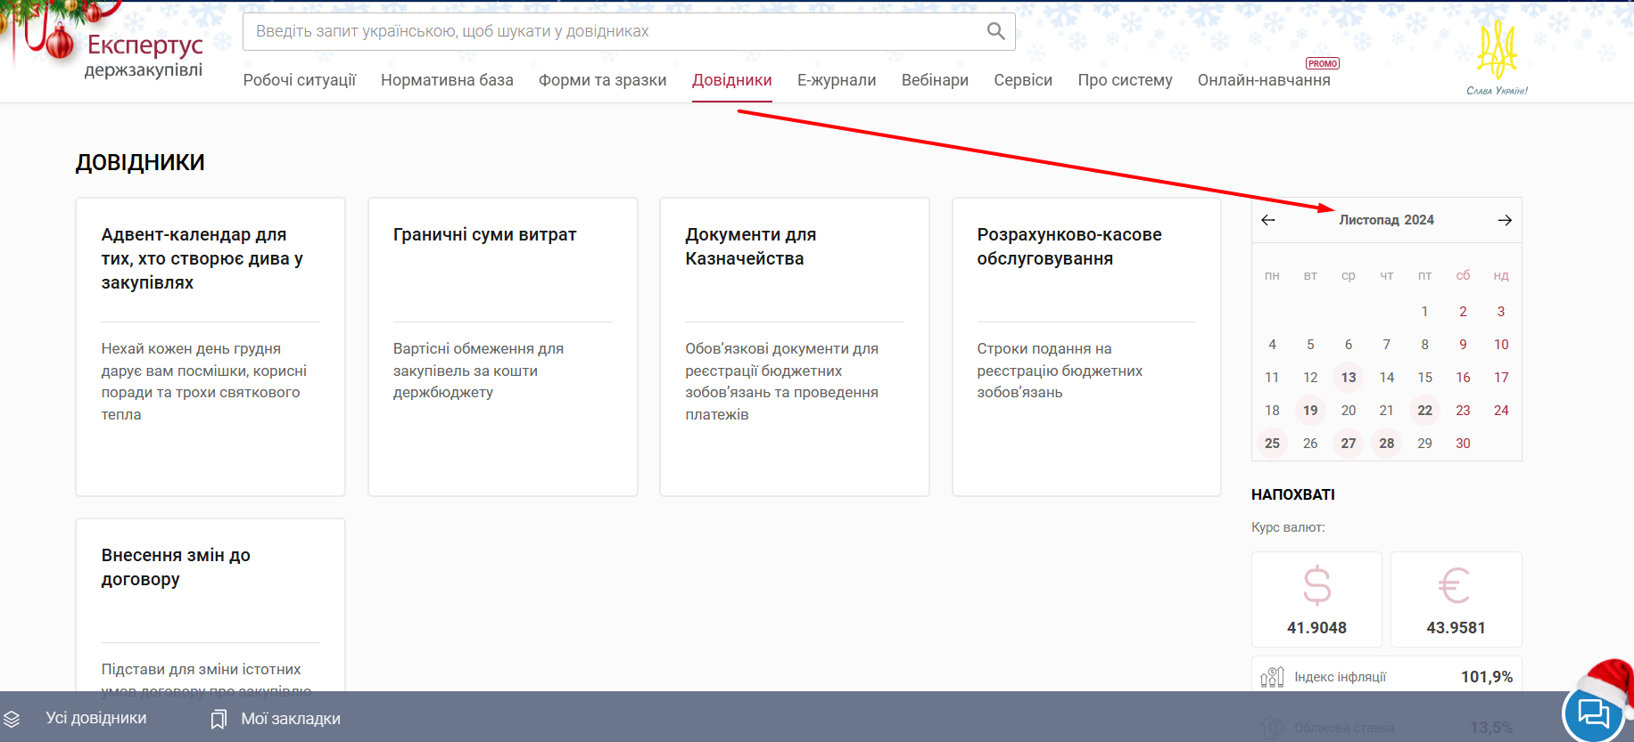Open the dollar exchange rate tile
The height and width of the screenshot is (742, 1634).
coord(1316,599)
